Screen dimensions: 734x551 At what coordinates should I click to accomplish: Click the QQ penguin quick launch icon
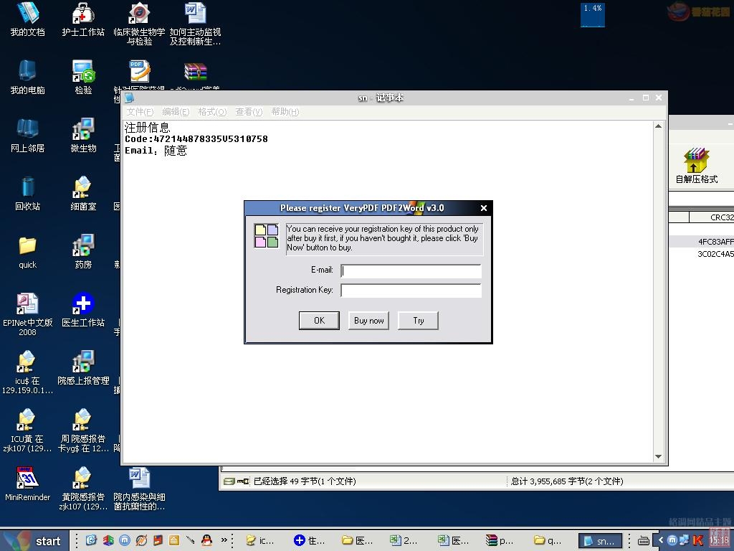[x=206, y=540]
